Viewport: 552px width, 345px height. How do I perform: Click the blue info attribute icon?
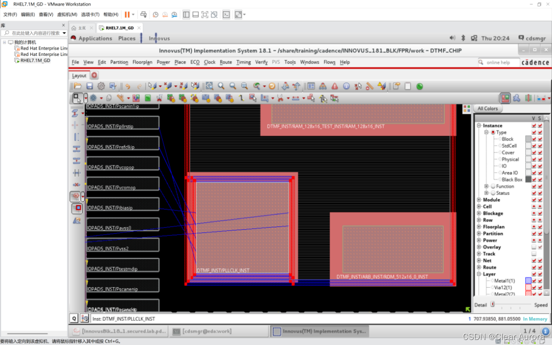[346, 86]
